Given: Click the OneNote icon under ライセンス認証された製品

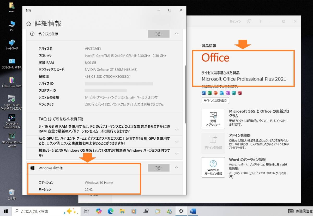Looking at the screenshot, I should click(x=227, y=93).
